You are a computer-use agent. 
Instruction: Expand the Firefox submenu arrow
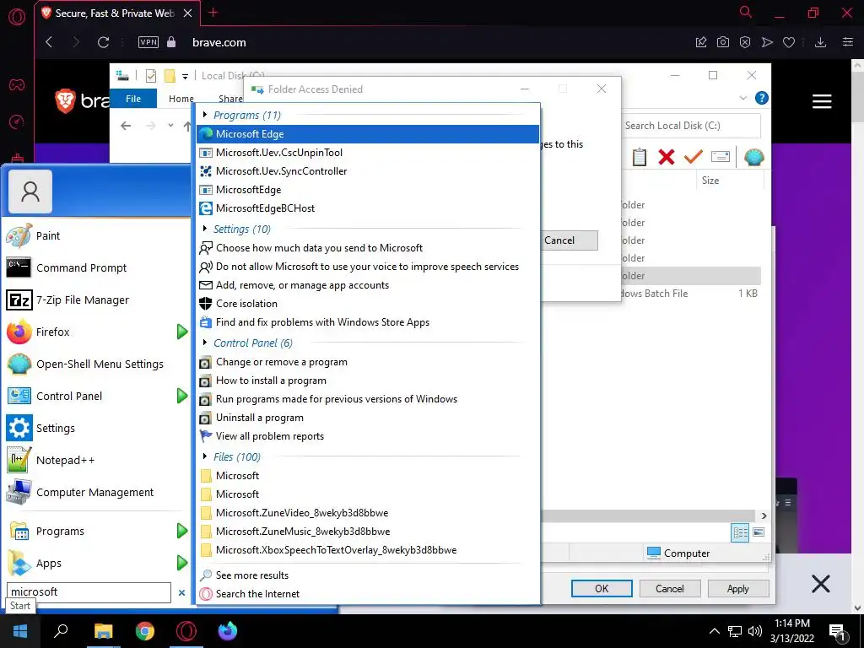(x=182, y=332)
